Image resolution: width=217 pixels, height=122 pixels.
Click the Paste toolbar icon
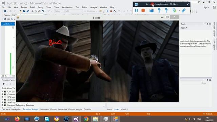(39, 11)
